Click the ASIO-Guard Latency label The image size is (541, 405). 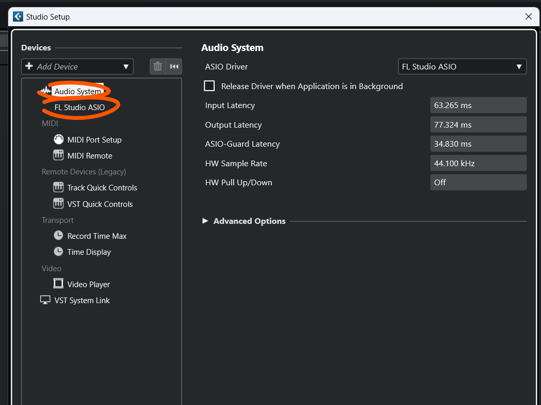click(x=242, y=144)
